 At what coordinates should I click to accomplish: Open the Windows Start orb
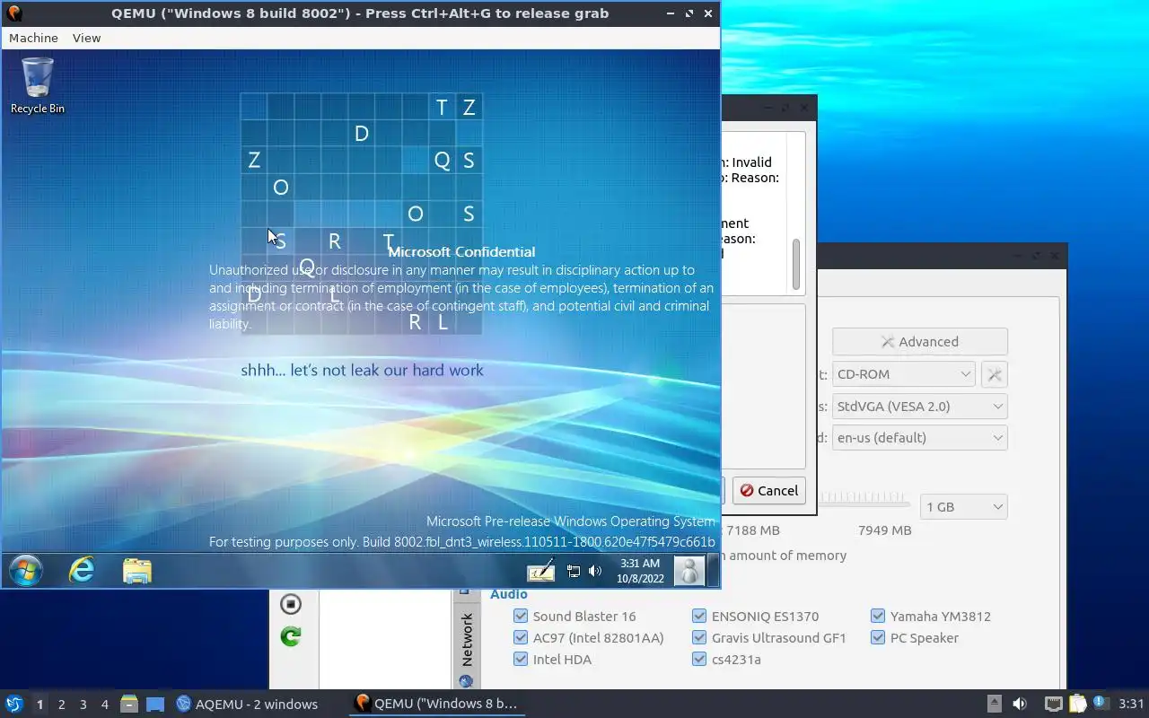pos(25,570)
